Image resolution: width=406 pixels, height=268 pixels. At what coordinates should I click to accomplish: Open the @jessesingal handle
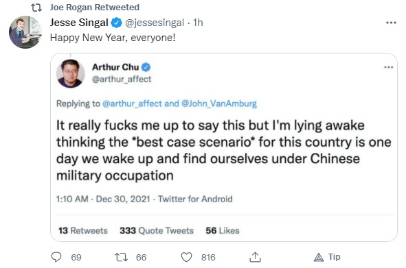(x=155, y=23)
